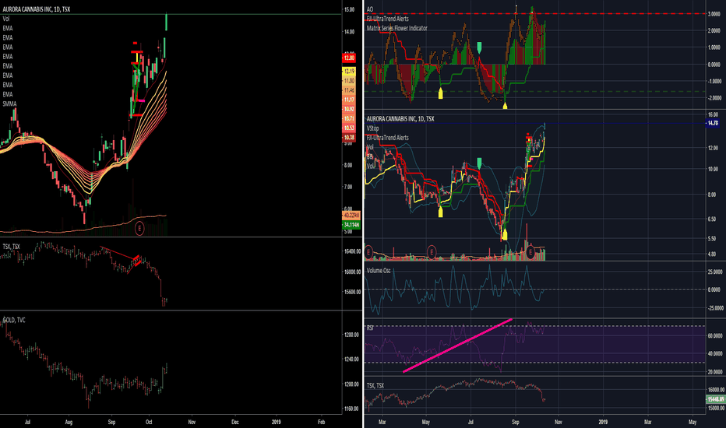Click the yellow up-arrow alert near May in the AO pane
The image size is (726, 428).
coord(440,93)
